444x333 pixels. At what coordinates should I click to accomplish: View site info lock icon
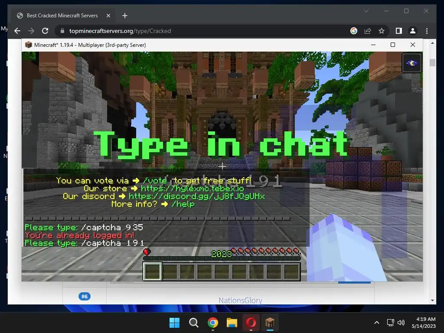62,31
